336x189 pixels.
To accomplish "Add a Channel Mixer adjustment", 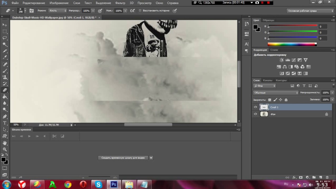I will (x=302, y=67).
